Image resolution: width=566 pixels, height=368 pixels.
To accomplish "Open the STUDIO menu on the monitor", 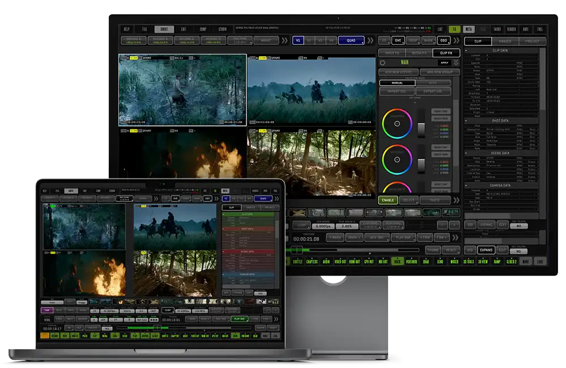I will [223, 29].
